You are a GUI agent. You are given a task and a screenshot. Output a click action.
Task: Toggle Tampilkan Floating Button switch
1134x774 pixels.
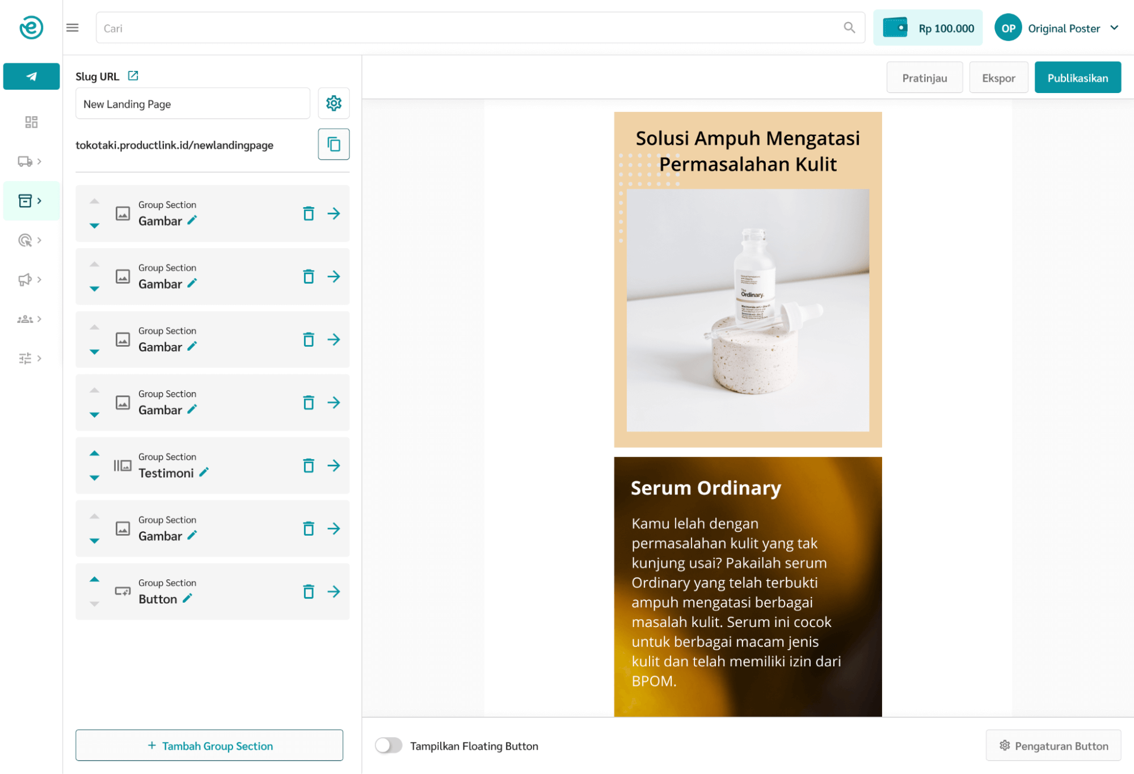point(389,745)
